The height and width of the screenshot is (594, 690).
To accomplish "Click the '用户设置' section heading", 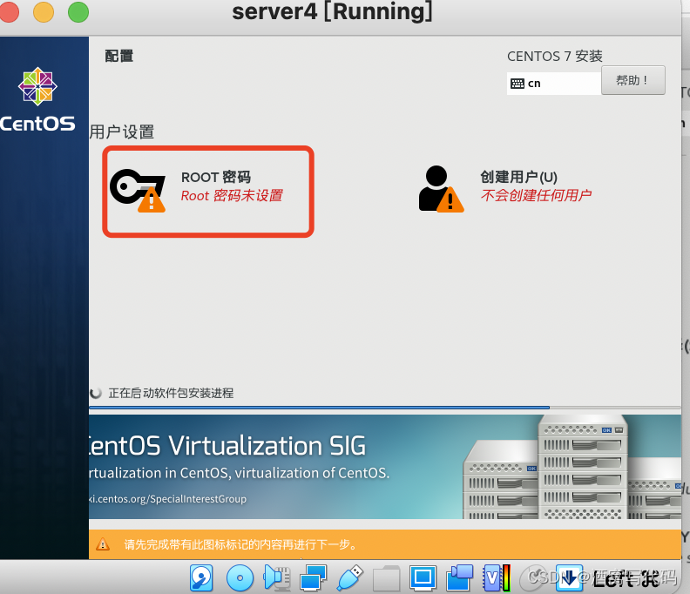I will [122, 132].
